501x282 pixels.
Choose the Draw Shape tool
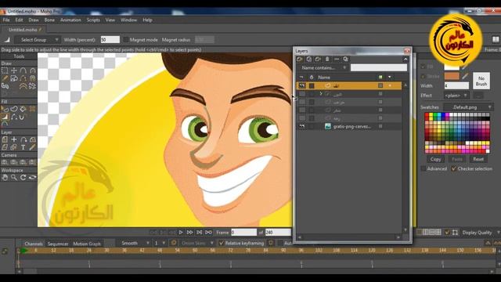pyautogui.click(x=14, y=78)
